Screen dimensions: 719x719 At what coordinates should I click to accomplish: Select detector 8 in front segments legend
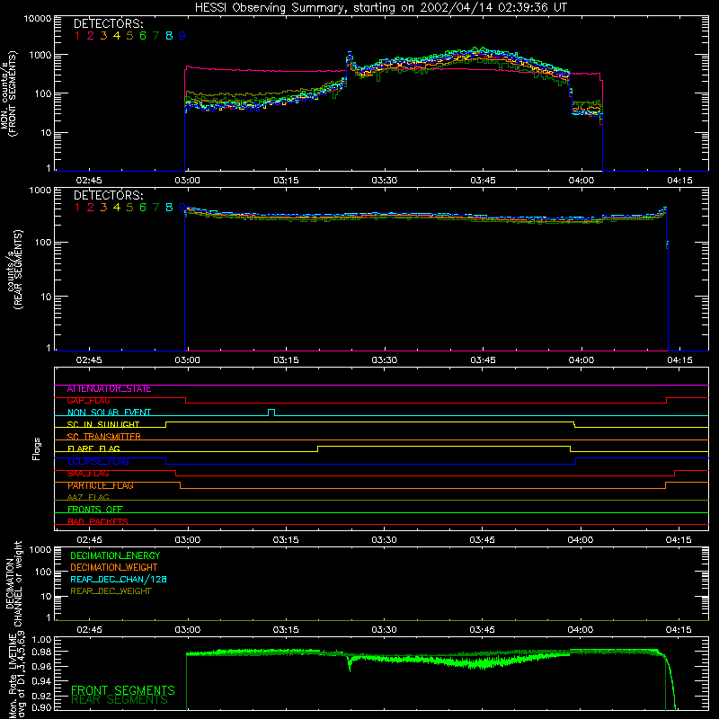tap(169, 36)
